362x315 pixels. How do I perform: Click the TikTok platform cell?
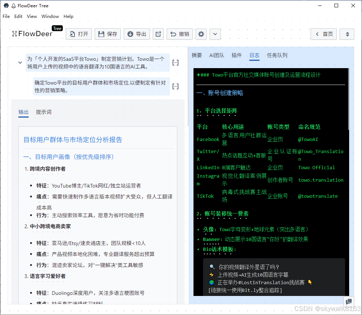[205, 196]
